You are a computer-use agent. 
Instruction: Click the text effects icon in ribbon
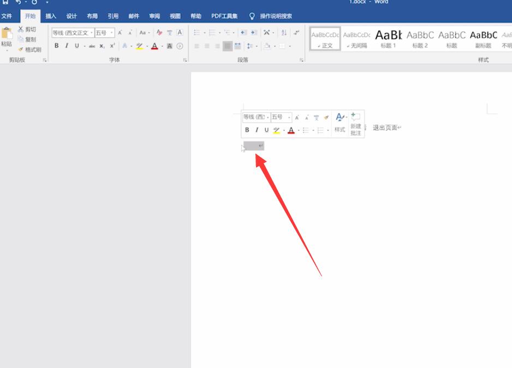[125, 46]
